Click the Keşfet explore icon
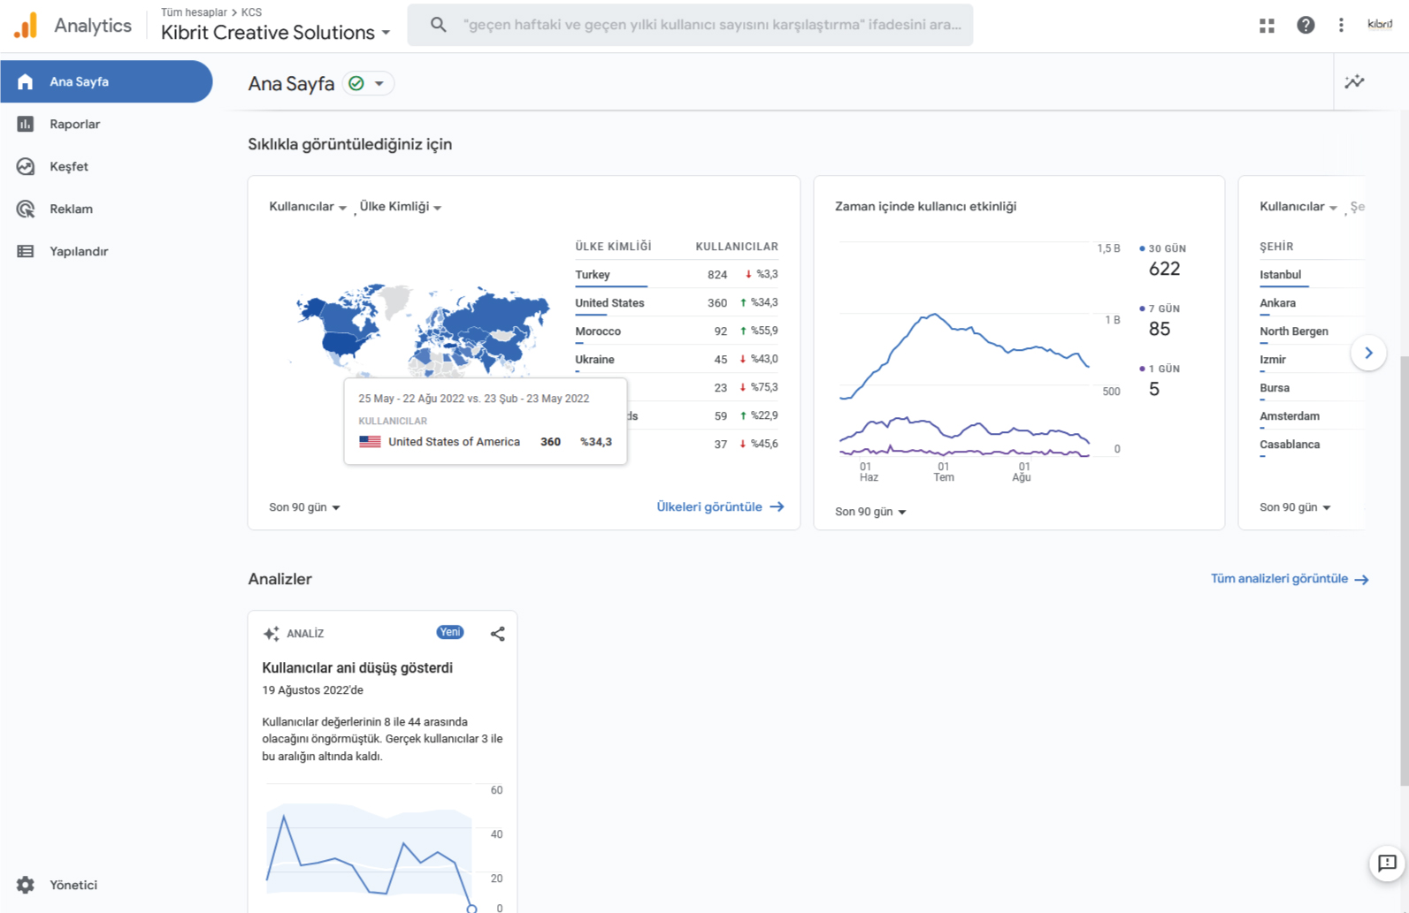The image size is (1409, 913). (25, 166)
